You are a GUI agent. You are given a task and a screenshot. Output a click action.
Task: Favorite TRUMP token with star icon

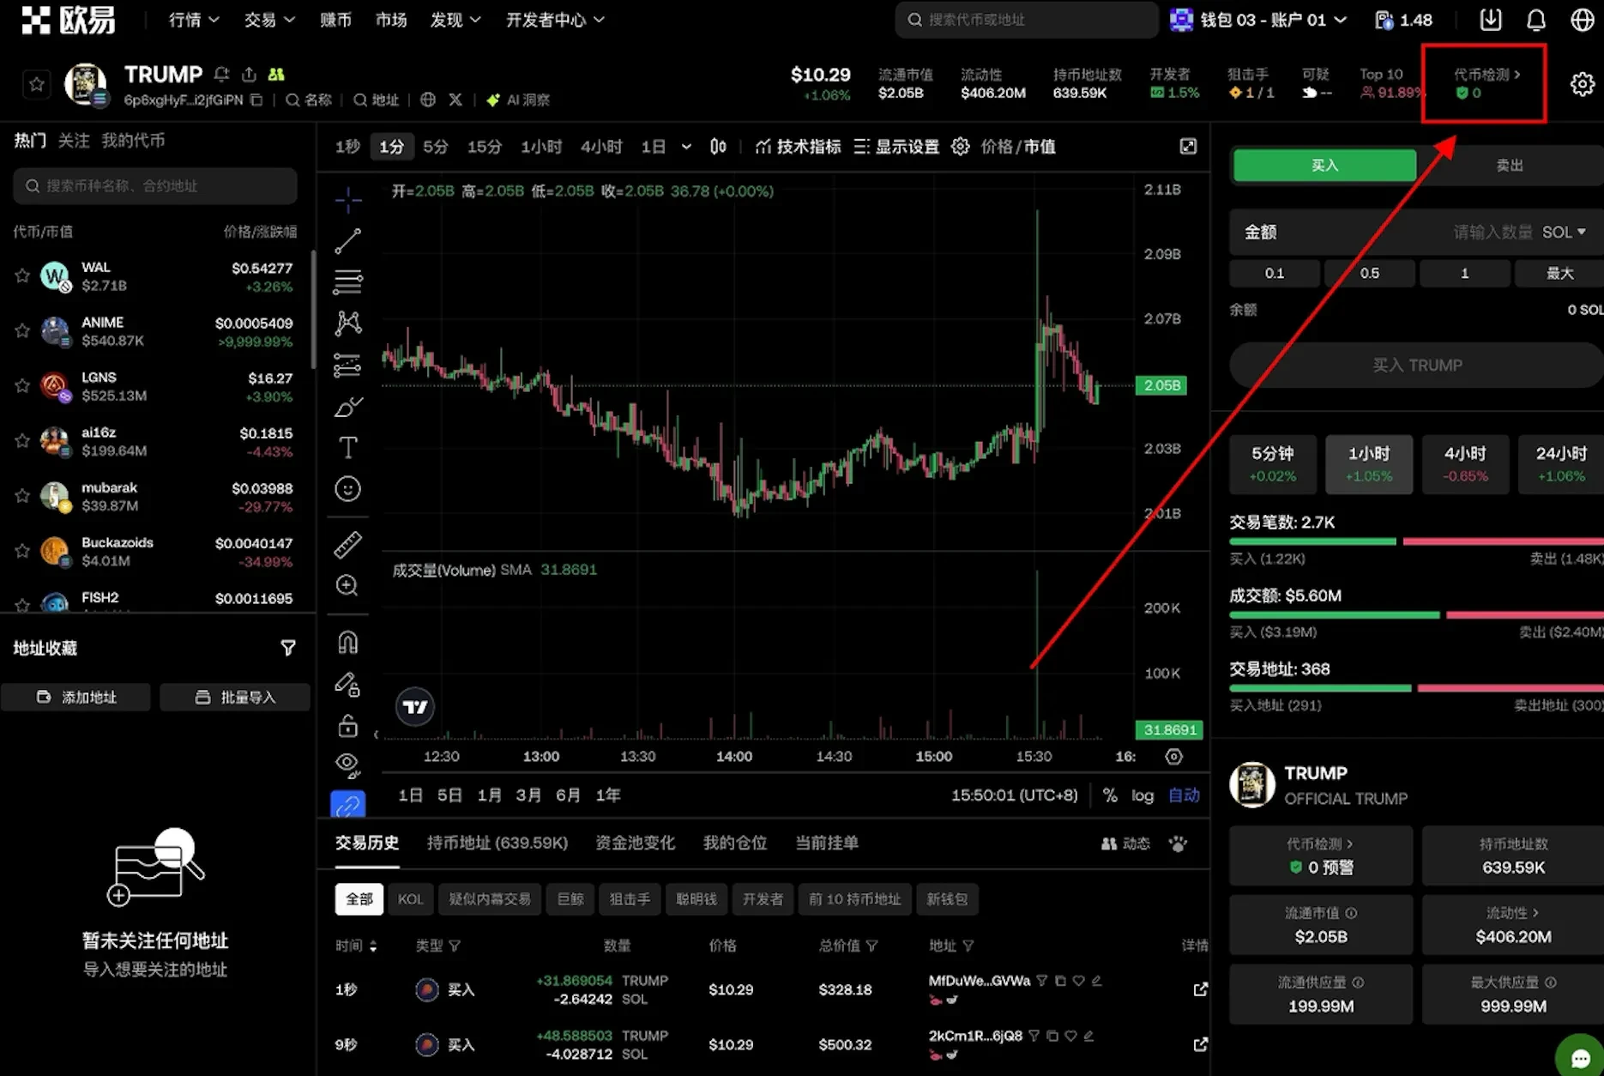(36, 84)
